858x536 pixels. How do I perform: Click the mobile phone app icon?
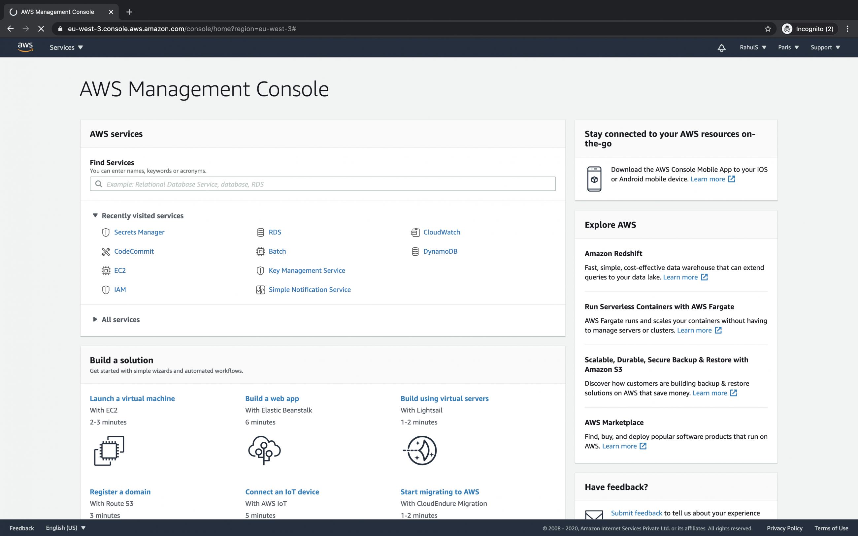pyautogui.click(x=594, y=179)
